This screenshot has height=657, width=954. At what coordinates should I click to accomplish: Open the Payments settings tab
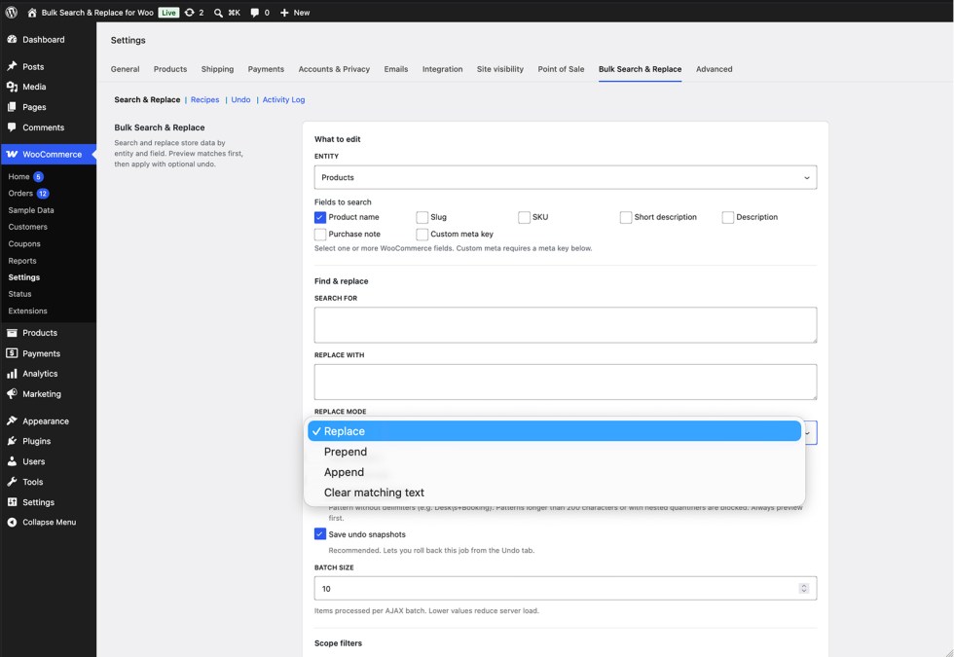point(266,69)
